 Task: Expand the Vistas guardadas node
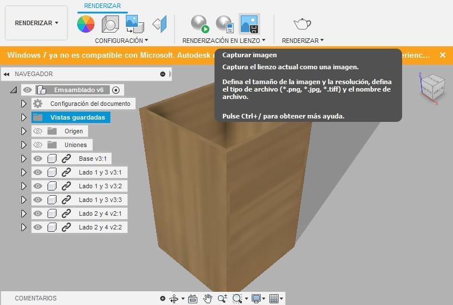coord(23,117)
